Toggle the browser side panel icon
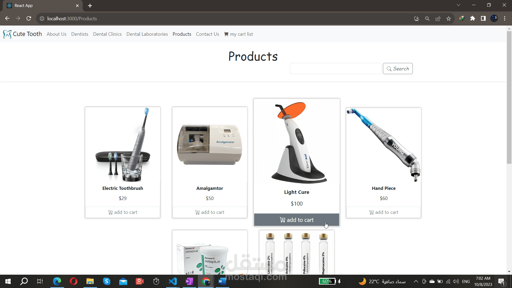512x288 pixels. 483,18
